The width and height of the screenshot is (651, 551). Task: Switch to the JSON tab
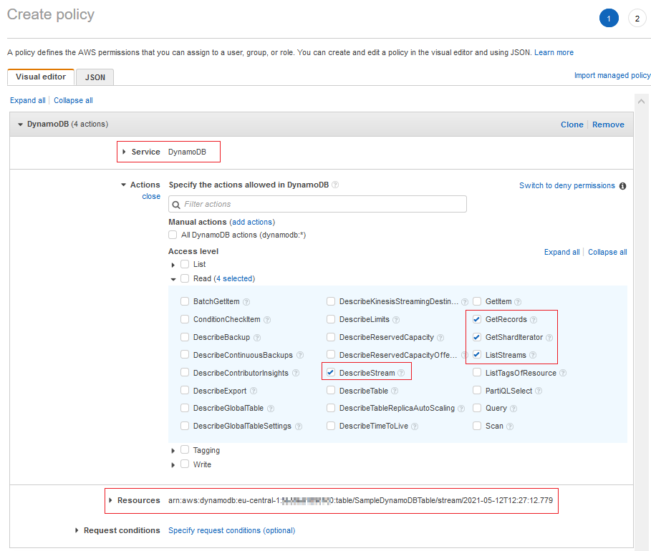tap(95, 77)
